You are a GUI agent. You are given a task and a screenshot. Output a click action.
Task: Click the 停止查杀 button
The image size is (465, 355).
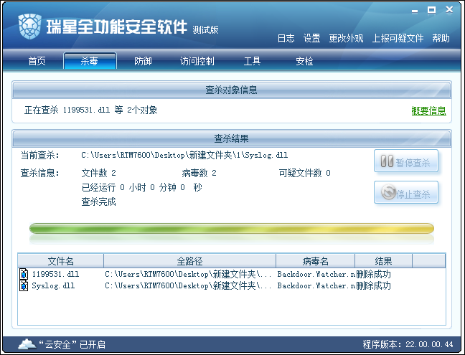point(406,192)
